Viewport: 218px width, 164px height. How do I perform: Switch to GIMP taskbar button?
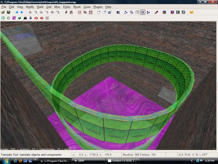point(89,161)
